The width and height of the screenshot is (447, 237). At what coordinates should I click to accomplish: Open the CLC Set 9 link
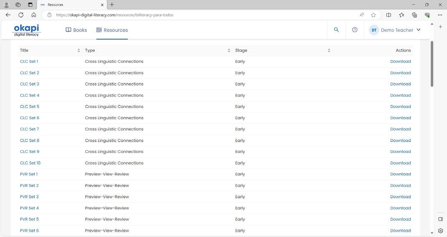(30, 152)
